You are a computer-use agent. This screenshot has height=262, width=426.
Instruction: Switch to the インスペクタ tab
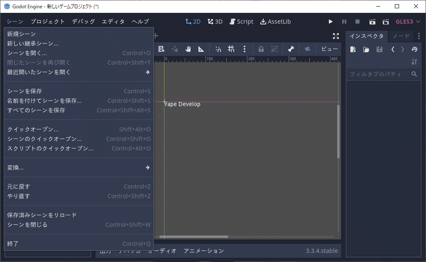coord(367,36)
